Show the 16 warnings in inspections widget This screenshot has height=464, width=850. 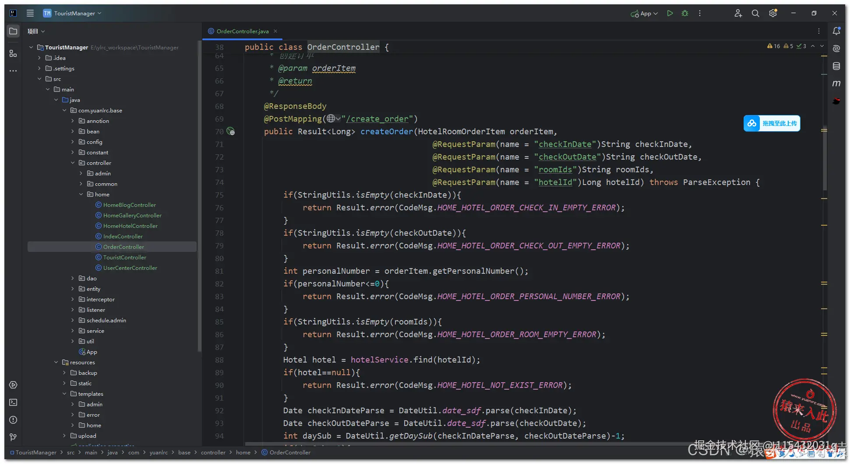773,46
